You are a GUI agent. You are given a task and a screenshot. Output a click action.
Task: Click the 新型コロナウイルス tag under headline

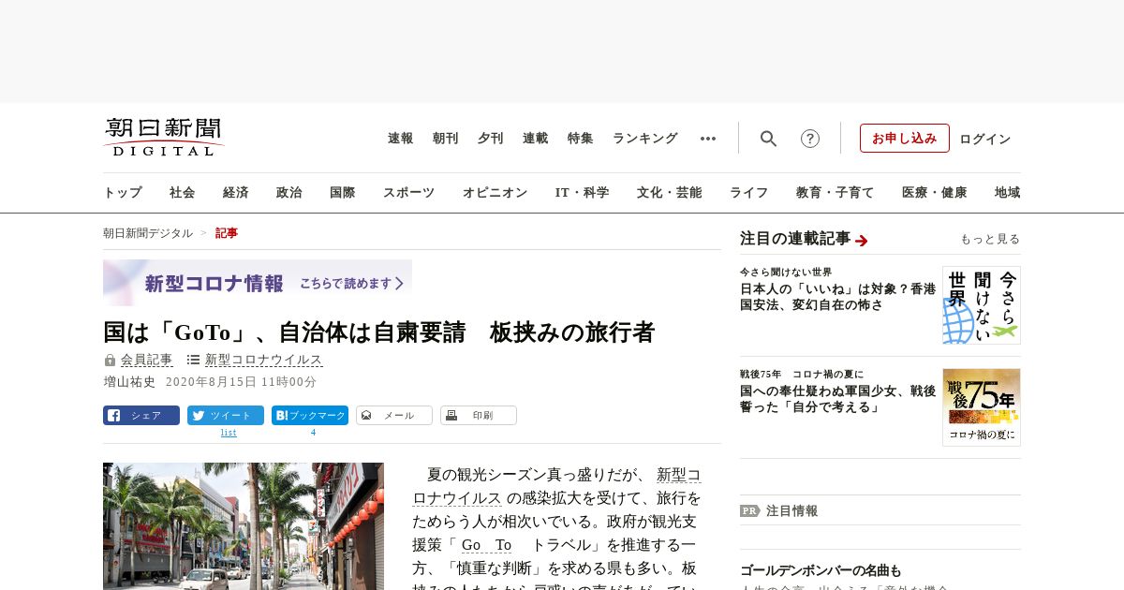[264, 360]
